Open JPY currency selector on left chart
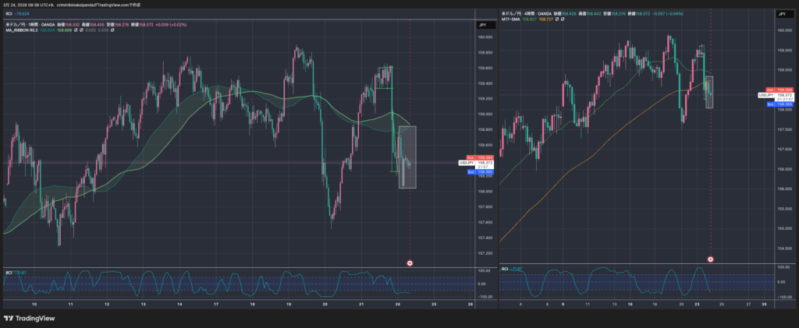 click(481, 26)
